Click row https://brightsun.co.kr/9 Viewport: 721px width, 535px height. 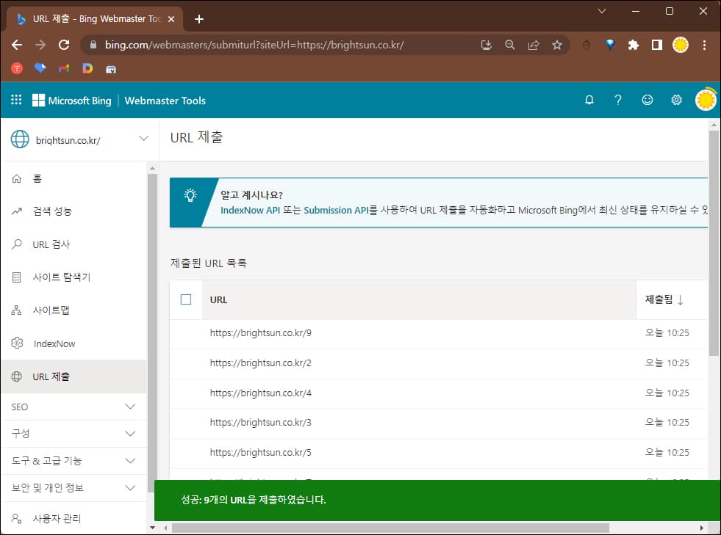(438, 333)
